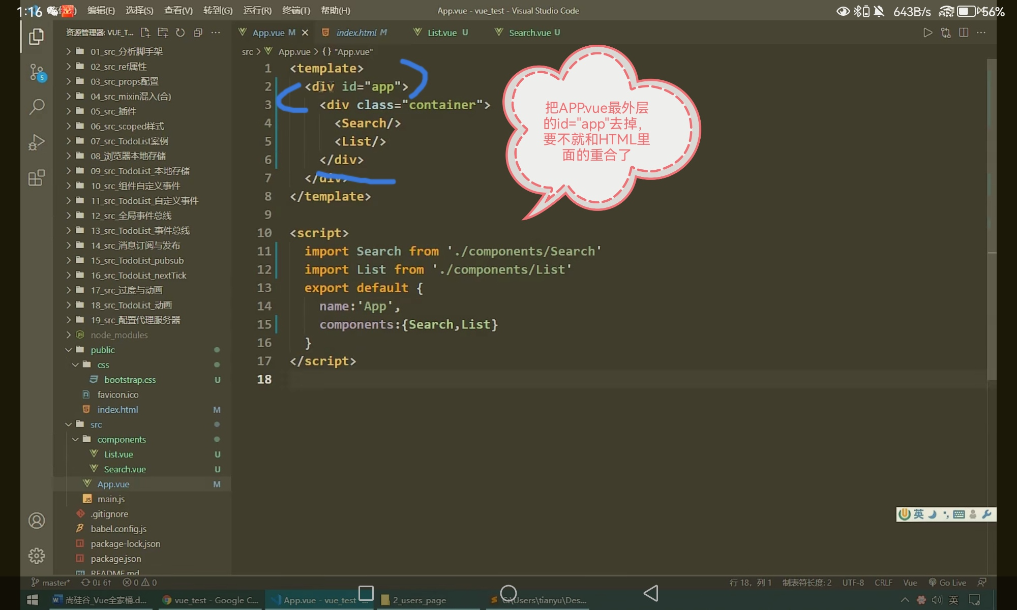Viewport: 1017px width, 610px height.
Task: Switch to the index.html tab
Action: click(x=356, y=33)
